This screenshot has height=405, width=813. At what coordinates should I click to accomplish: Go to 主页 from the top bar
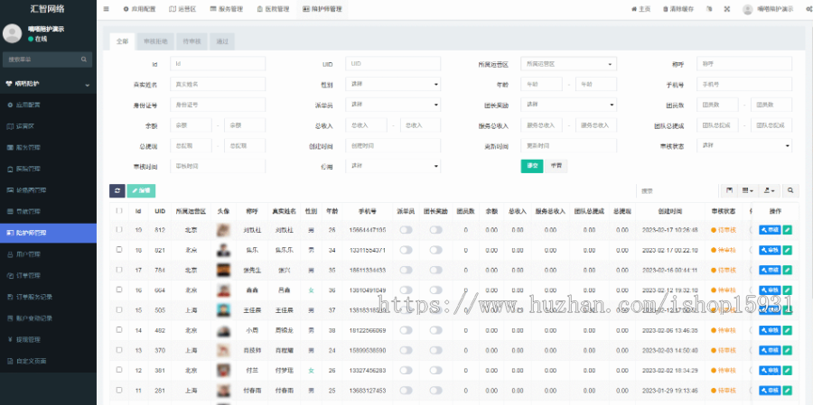[x=640, y=9]
